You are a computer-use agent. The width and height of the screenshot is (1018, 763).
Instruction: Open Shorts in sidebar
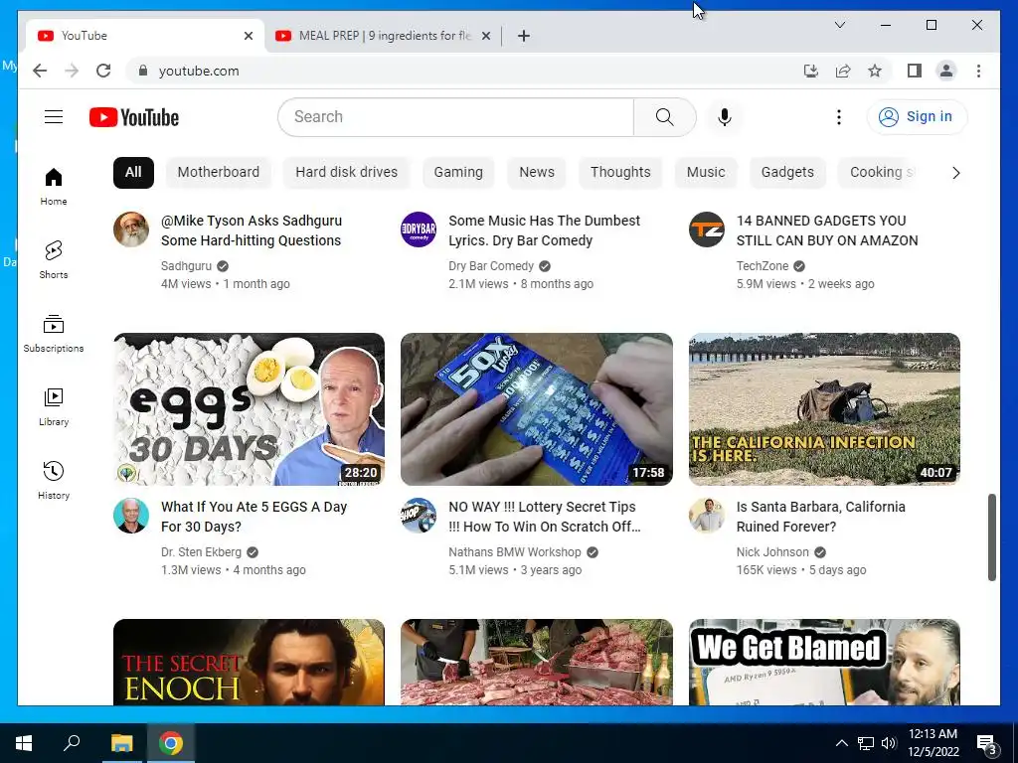point(54,260)
